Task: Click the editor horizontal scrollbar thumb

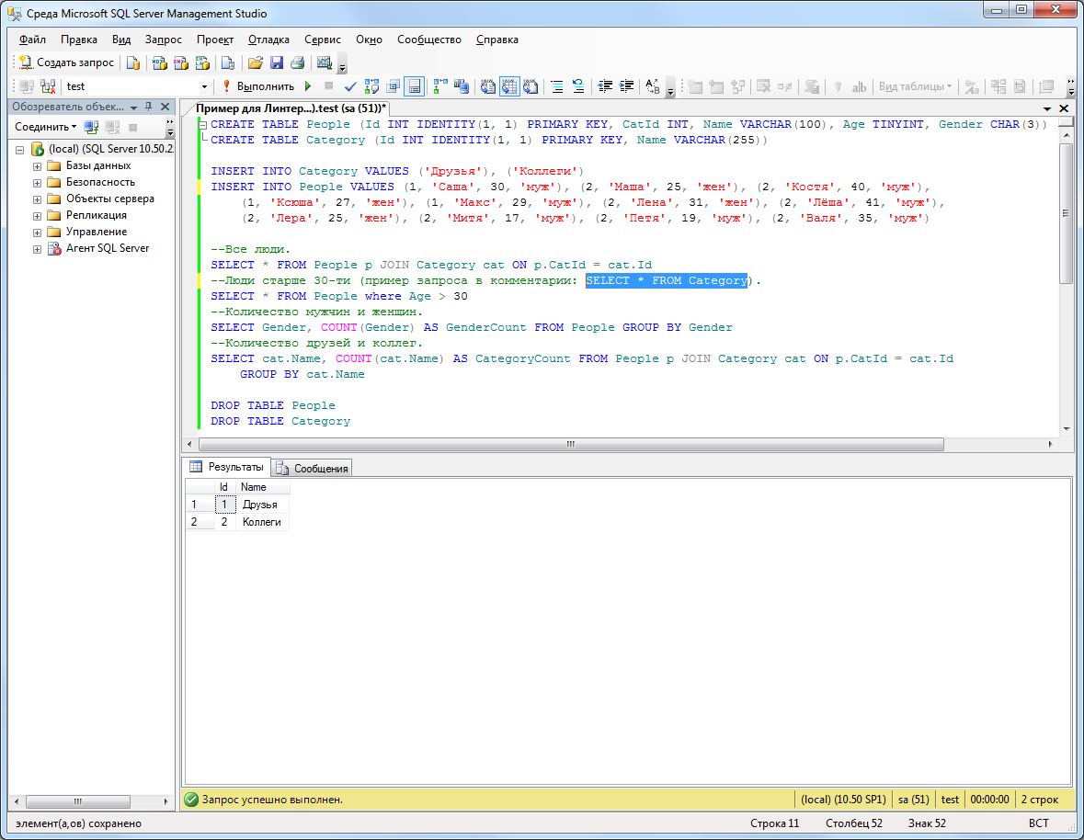Action: [571, 444]
